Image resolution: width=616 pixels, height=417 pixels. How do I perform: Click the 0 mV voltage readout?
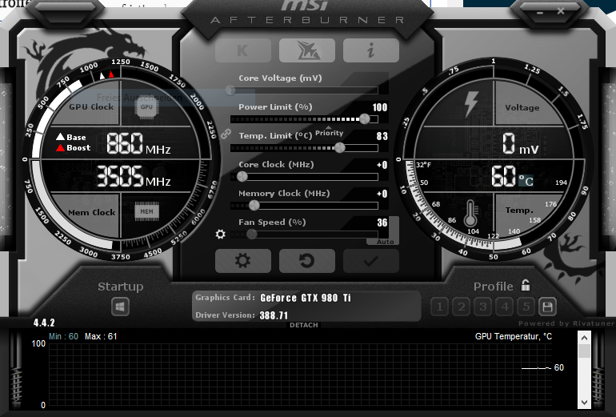pos(520,143)
